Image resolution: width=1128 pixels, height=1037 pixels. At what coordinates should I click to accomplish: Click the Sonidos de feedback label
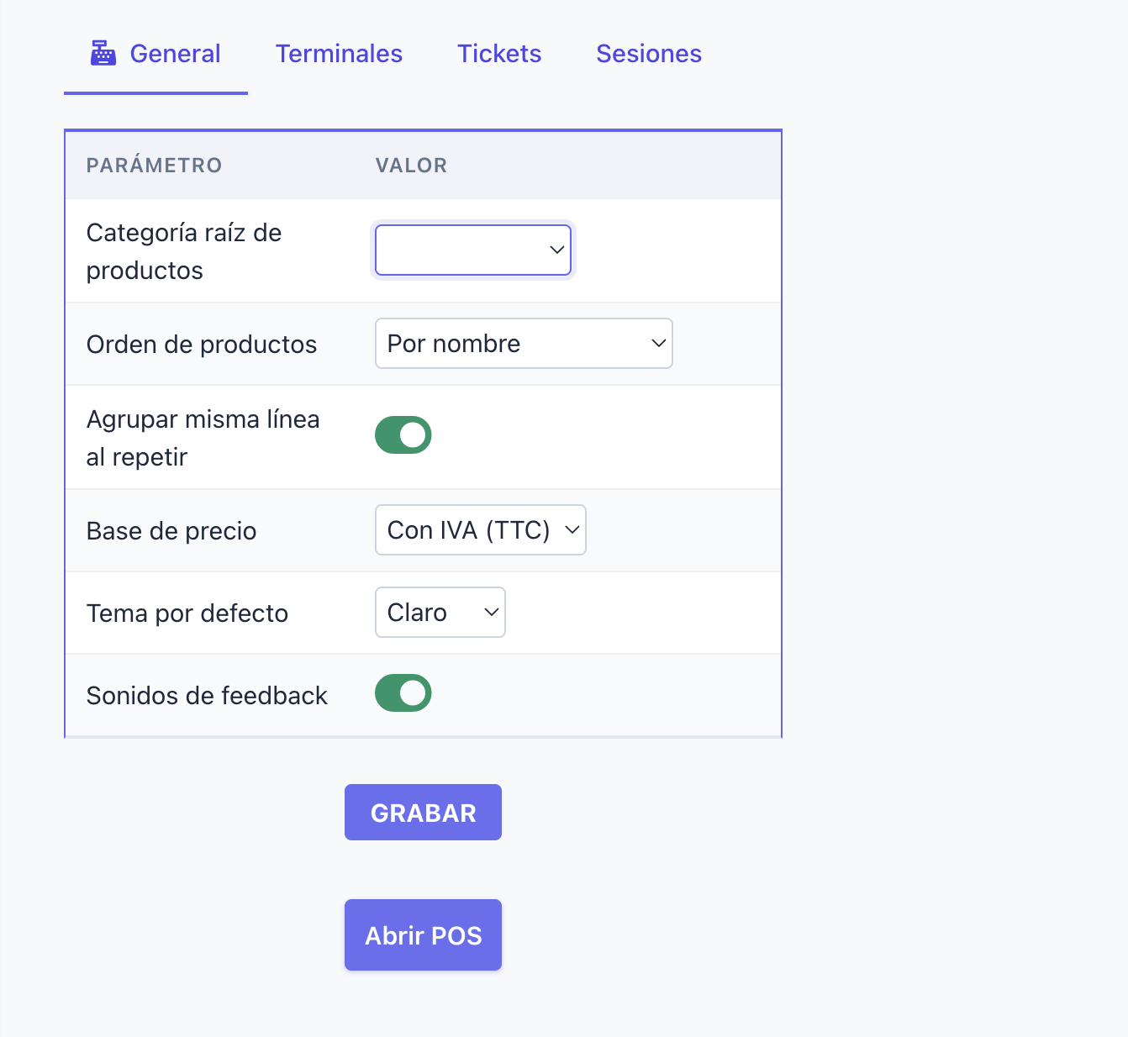207,696
